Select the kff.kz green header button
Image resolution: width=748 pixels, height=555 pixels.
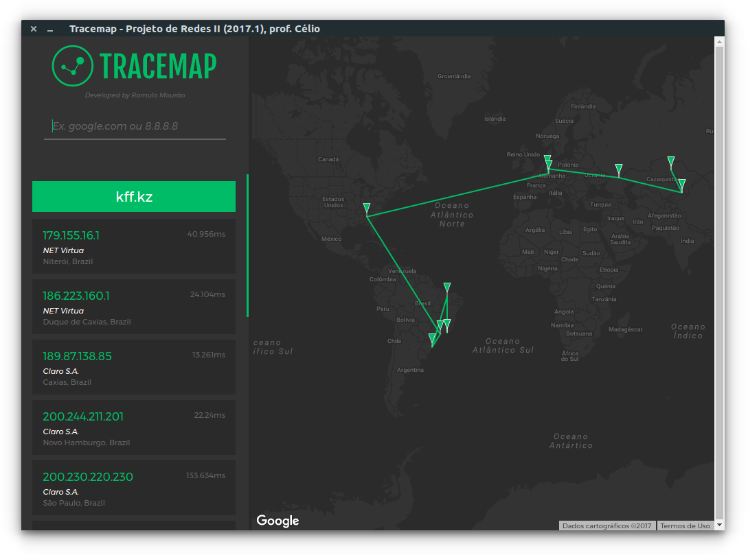point(134,196)
